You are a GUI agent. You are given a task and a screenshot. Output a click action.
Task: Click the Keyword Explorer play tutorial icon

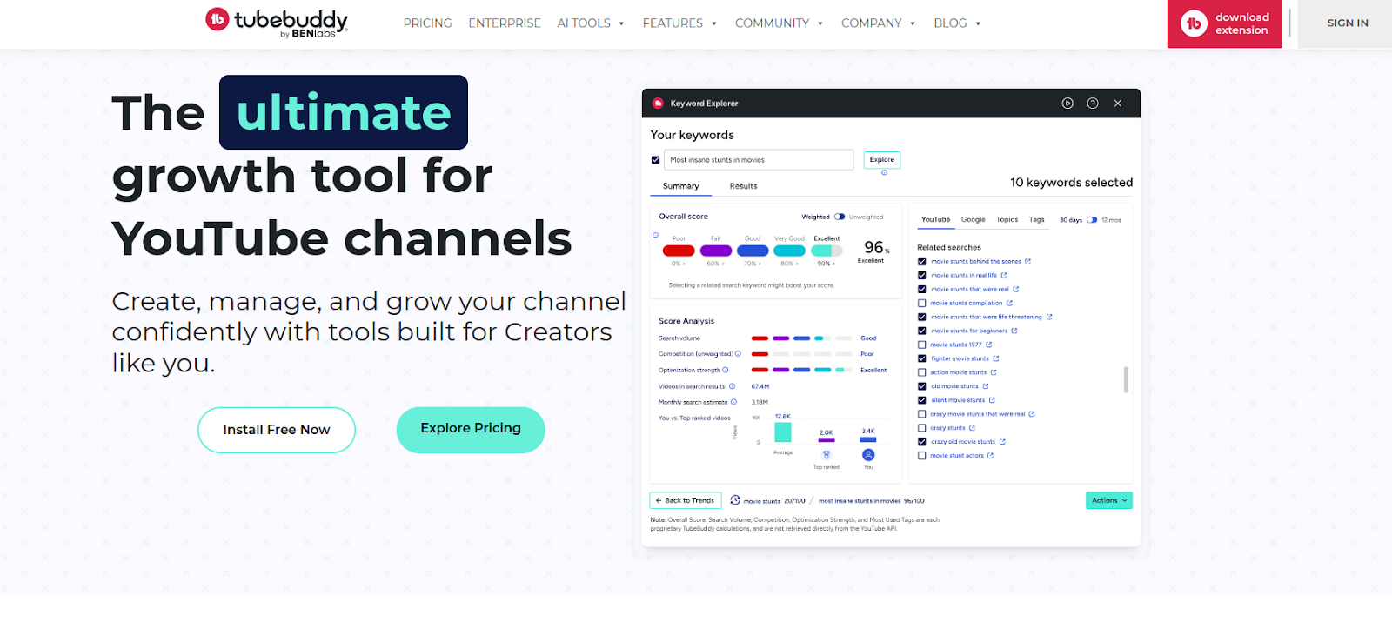pyautogui.click(x=1067, y=104)
